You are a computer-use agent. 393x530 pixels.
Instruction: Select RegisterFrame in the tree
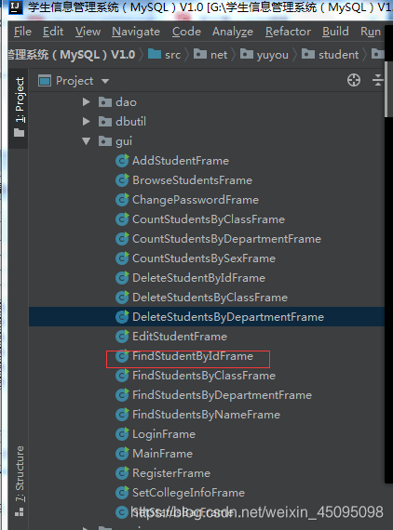tap(171, 473)
